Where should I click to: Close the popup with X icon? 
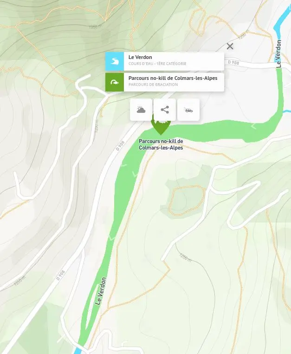[x=230, y=46]
